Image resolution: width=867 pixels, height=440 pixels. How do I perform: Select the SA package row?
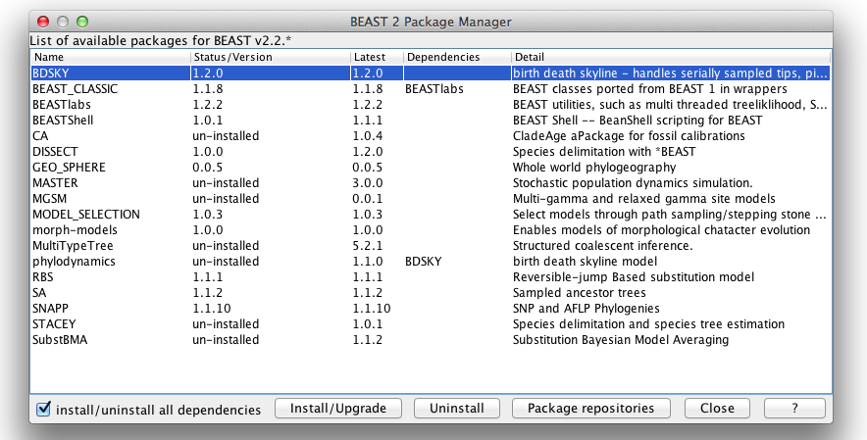[431, 292]
